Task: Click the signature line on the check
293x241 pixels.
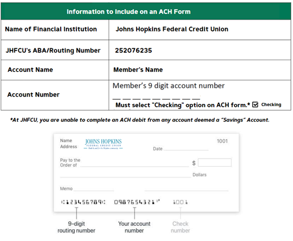Action: coord(187,190)
